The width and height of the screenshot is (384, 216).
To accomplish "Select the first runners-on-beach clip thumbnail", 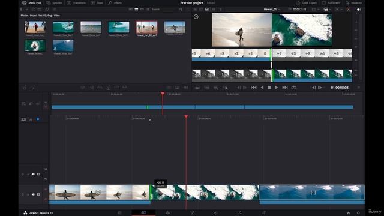I will click(x=35, y=27).
